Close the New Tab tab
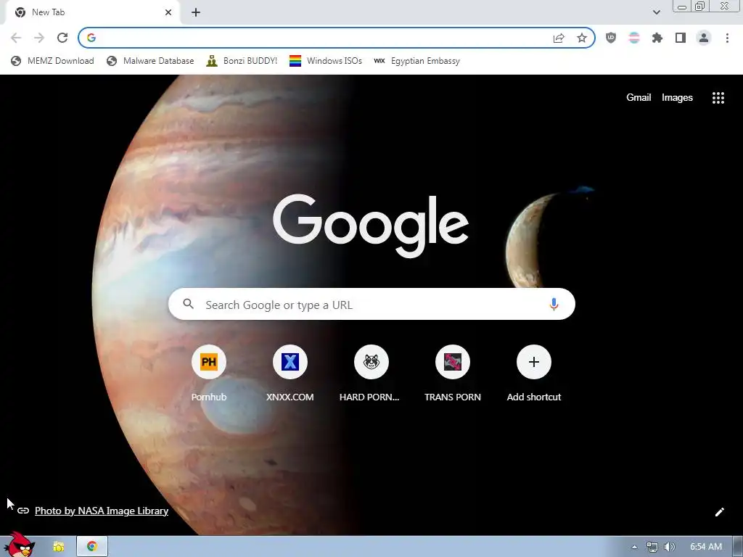This screenshot has width=743, height=557. pos(168,12)
